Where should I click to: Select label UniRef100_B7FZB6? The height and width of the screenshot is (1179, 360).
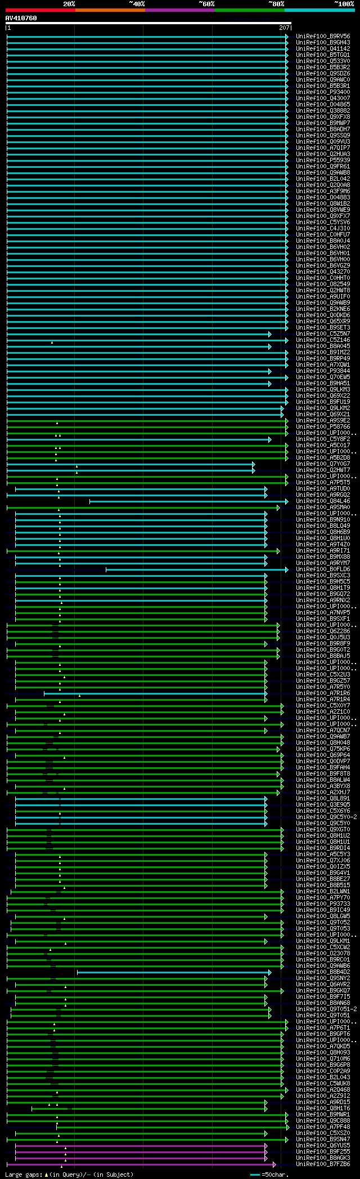point(323,1164)
